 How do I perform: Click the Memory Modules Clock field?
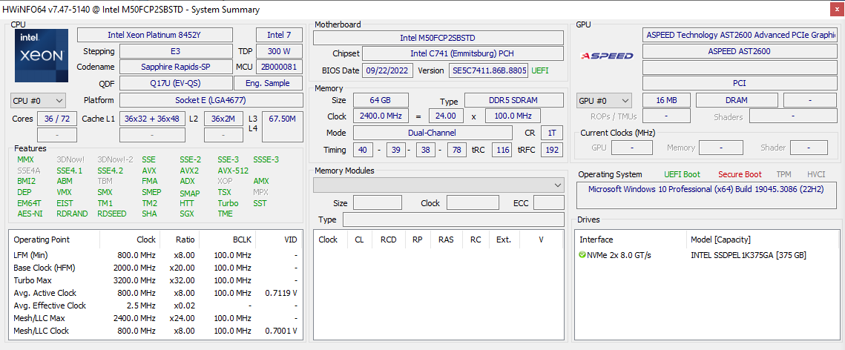473,203
